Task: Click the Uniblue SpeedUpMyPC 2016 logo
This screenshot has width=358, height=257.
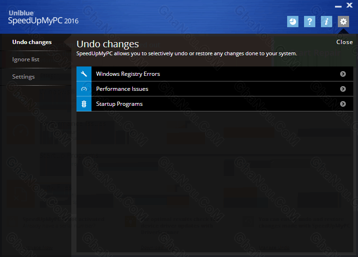Action: pyautogui.click(x=43, y=17)
